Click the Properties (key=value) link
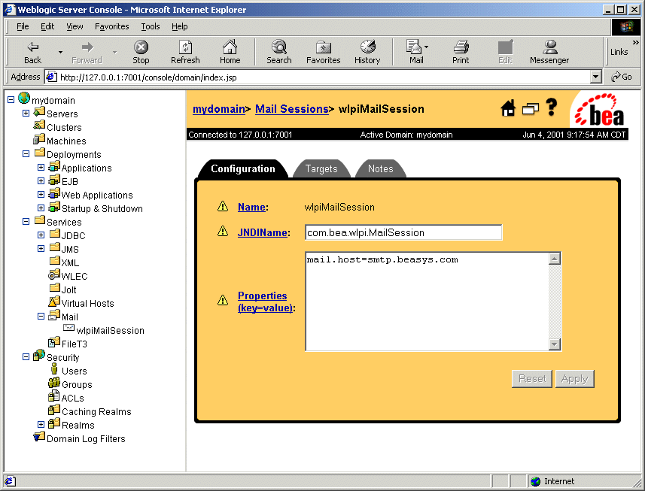 [265, 302]
